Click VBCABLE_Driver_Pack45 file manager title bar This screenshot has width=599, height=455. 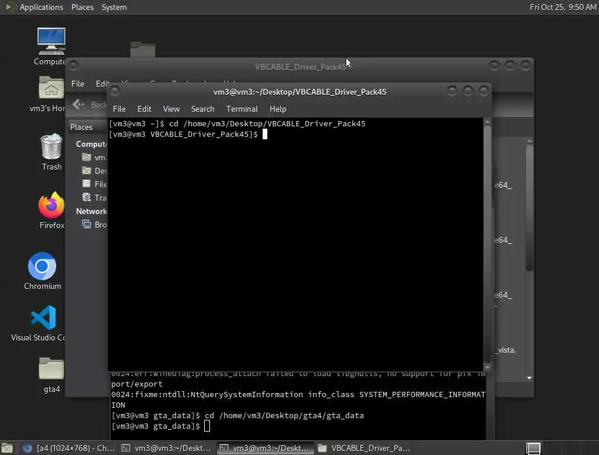pyautogui.click(x=300, y=67)
